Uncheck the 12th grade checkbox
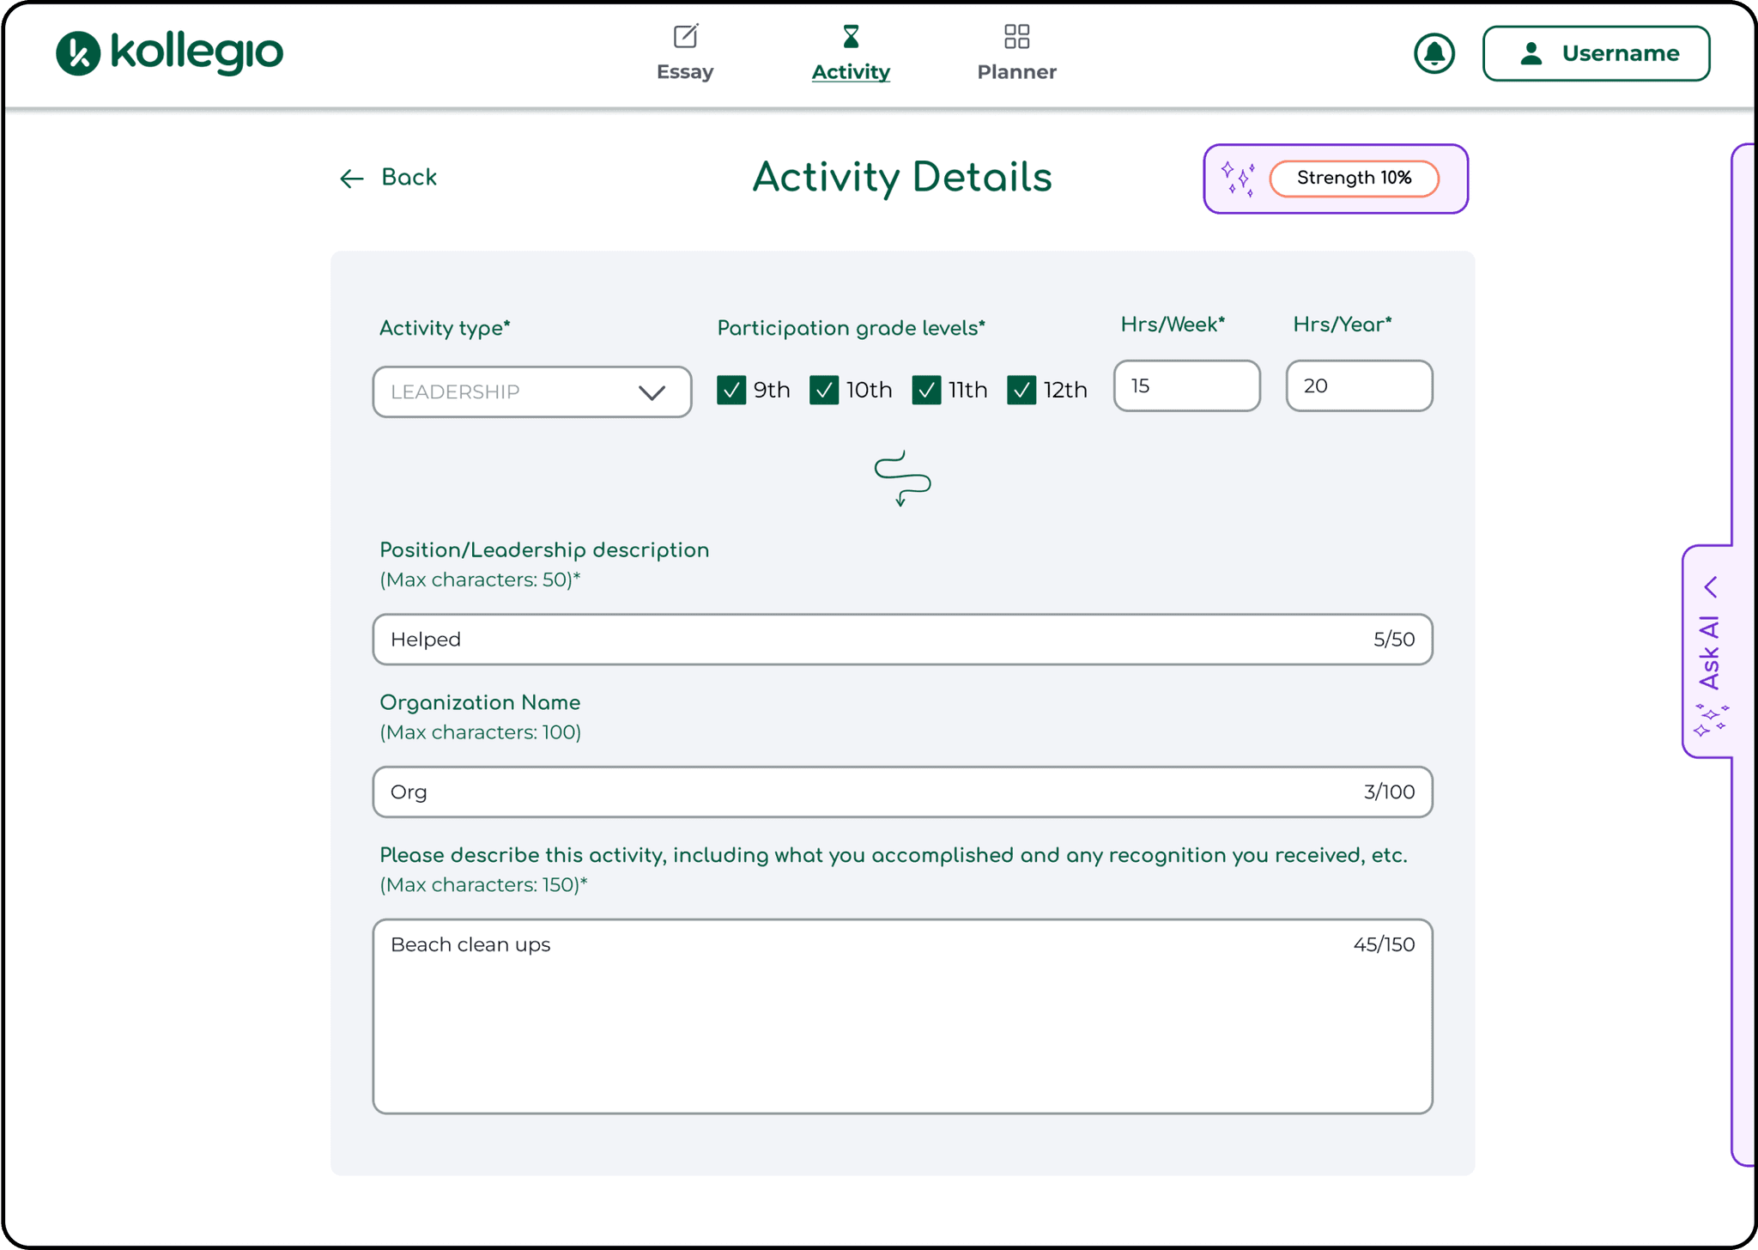This screenshot has width=1758, height=1250. (x=1021, y=390)
